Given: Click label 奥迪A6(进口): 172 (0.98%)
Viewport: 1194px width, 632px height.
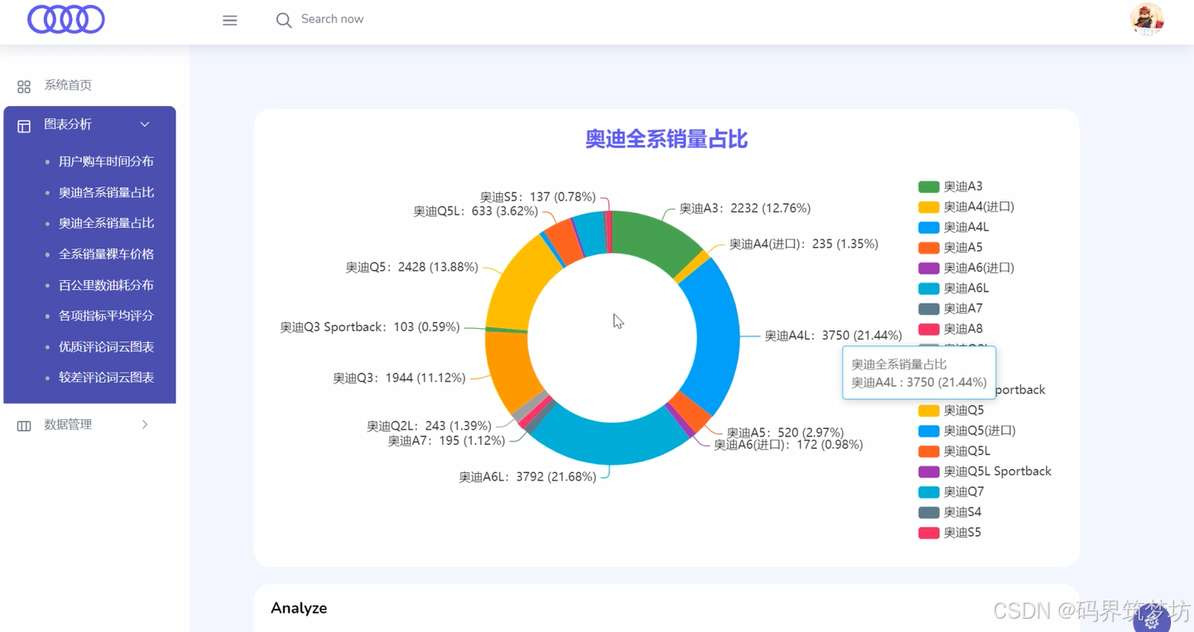Looking at the screenshot, I should coord(788,445).
